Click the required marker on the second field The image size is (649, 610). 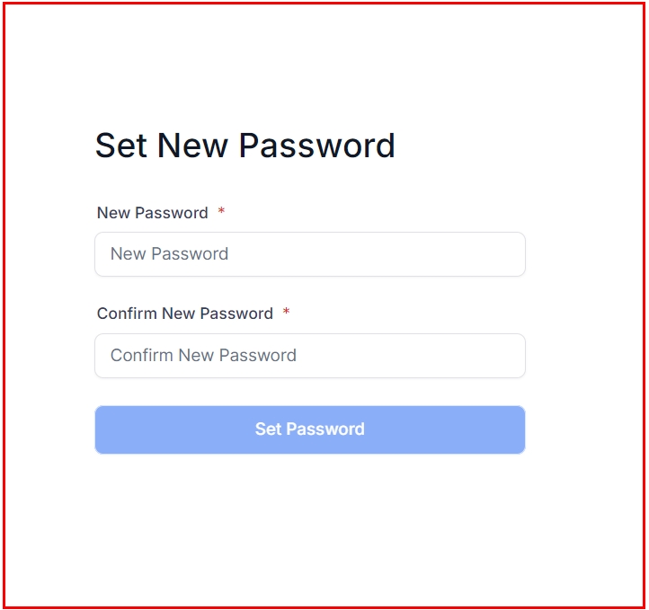(x=286, y=314)
